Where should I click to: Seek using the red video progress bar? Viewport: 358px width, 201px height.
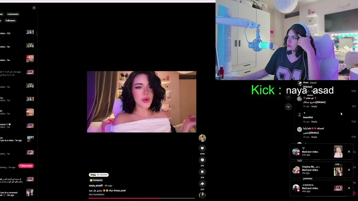click(142, 198)
